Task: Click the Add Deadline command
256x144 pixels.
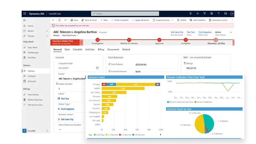Action: click(x=197, y=20)
